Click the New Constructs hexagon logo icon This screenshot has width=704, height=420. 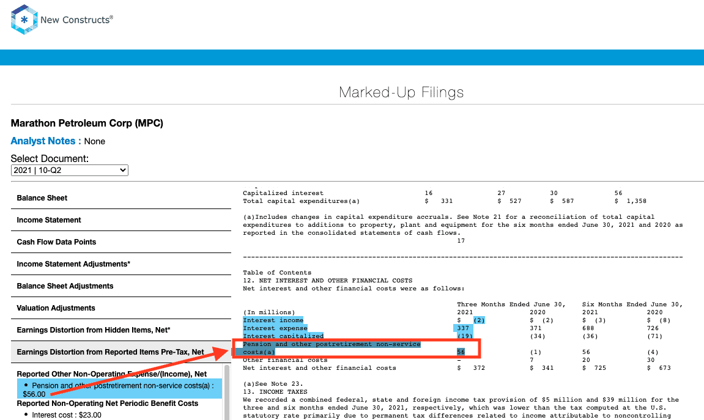24,20
